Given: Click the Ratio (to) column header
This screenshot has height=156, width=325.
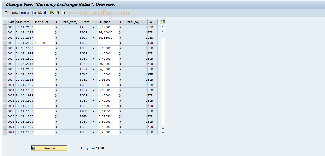Looking at the screenshot, I should coord(136,22).
